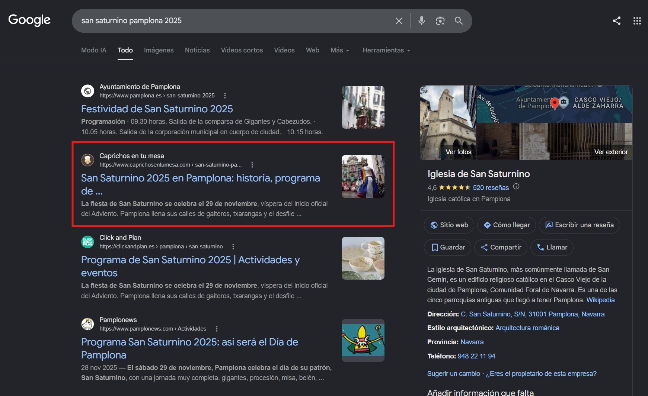Click inside the search query field

click(234, 21)
